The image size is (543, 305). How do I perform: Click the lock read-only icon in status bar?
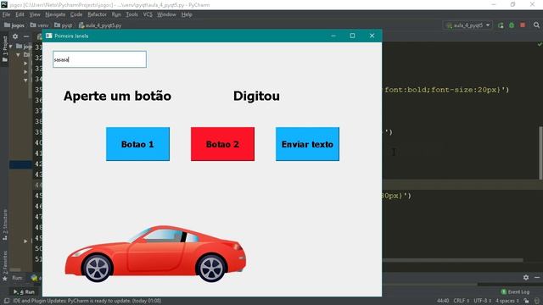click(526, 301)
